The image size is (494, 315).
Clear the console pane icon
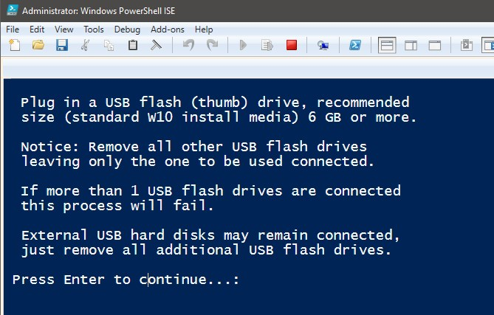pyautogui.click(x=156, y=45)
